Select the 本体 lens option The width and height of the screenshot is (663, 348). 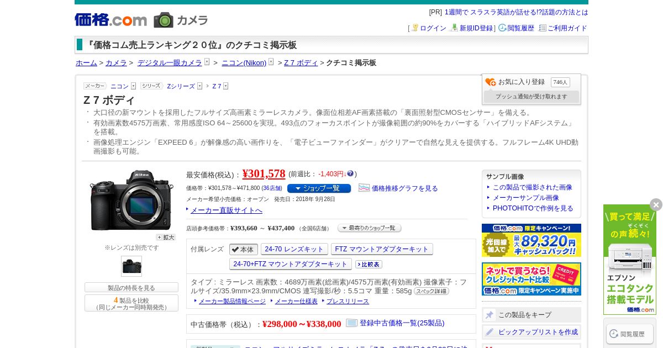pyautogui.click(x=244, y=250)
